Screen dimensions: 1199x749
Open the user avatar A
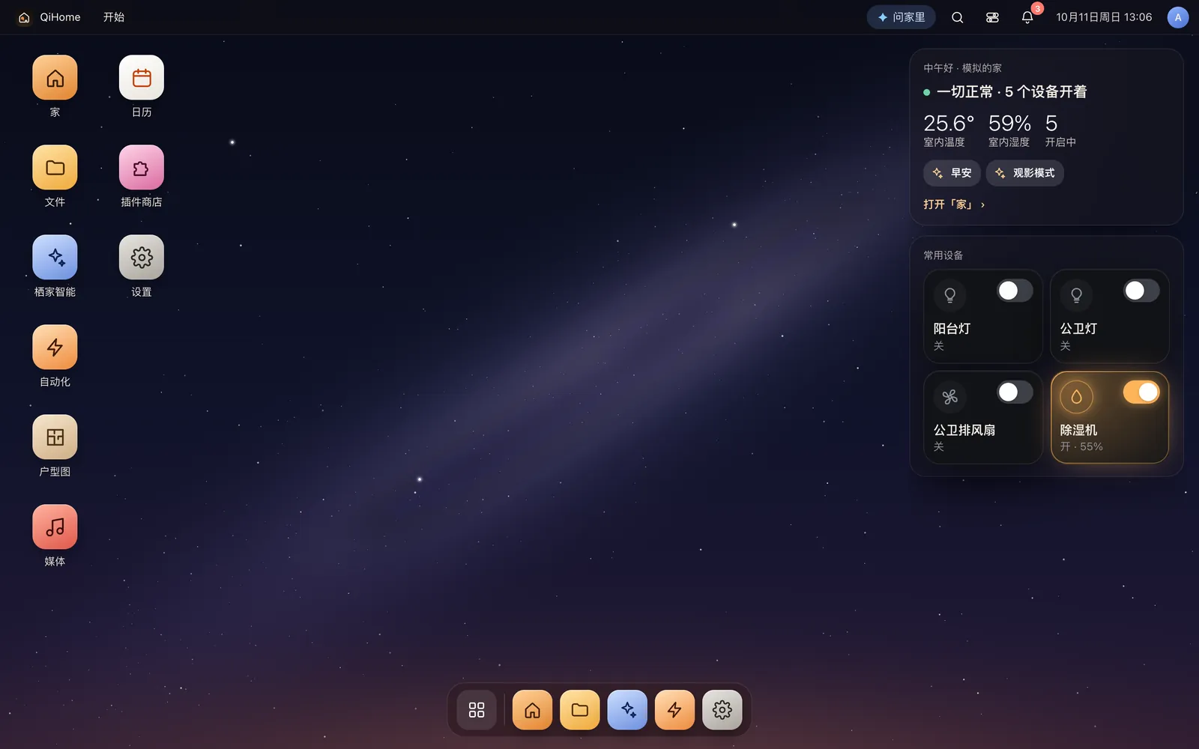pyautogui.click(x=1178, y=17)
